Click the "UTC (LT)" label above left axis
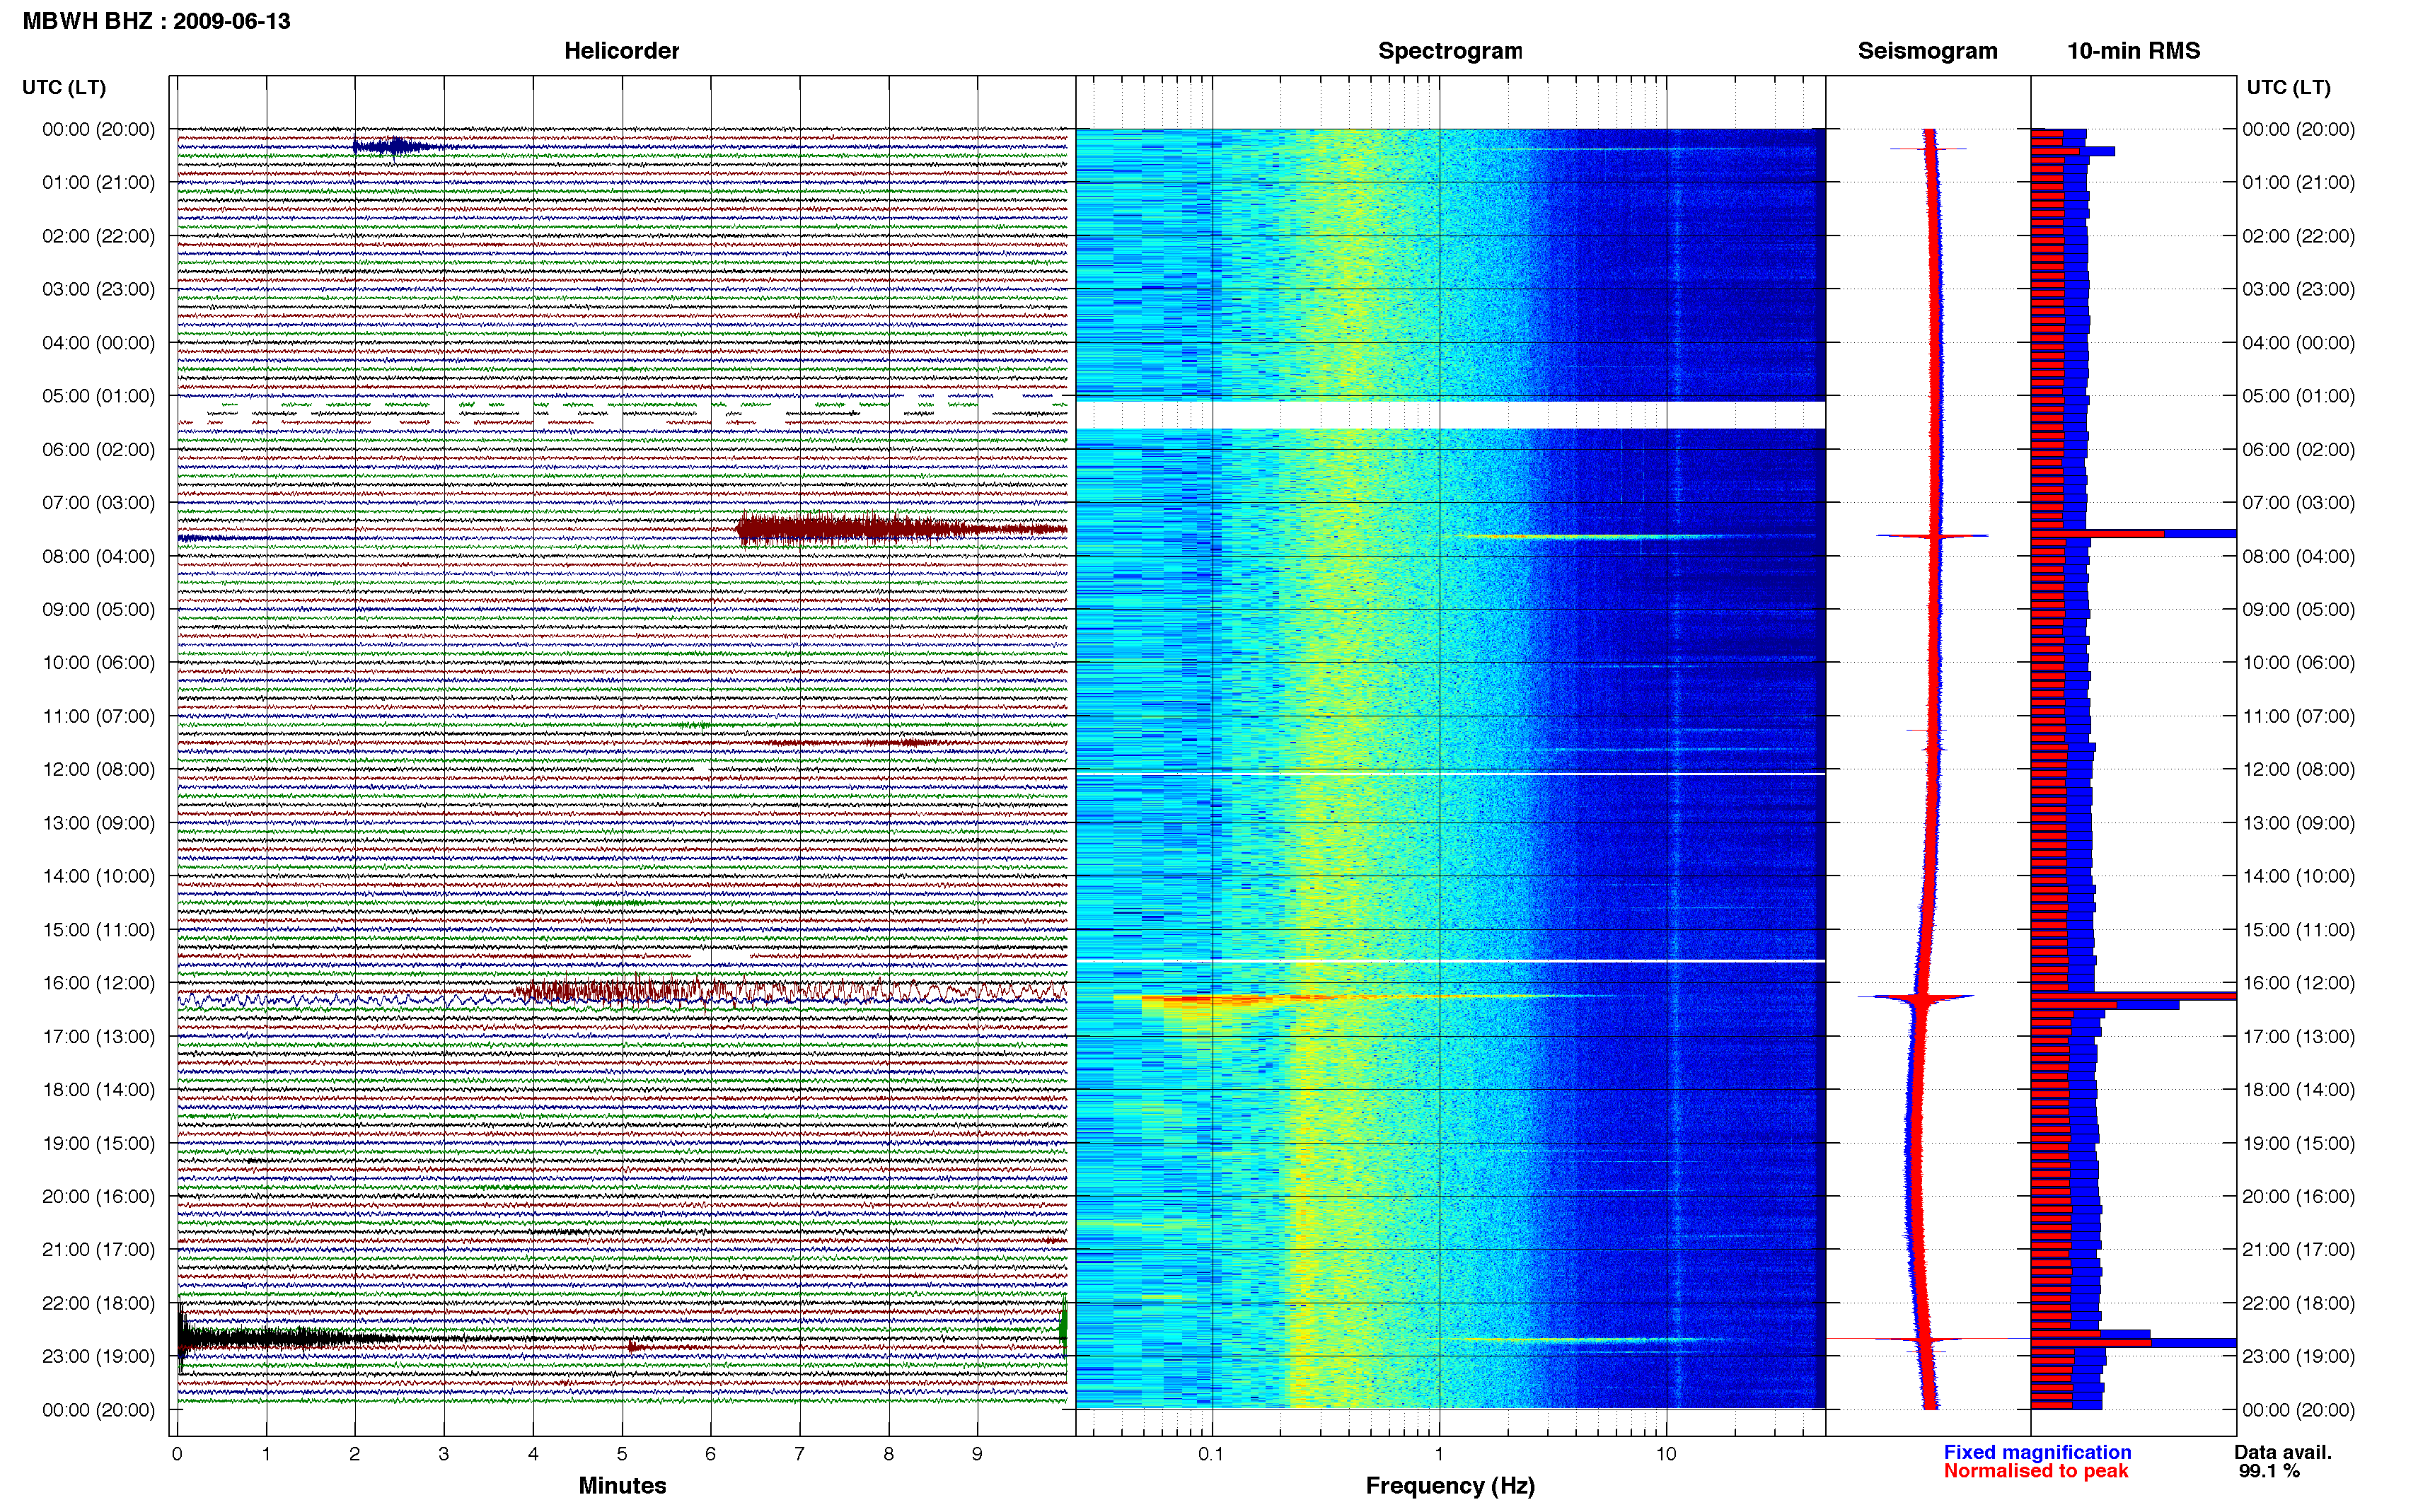 [x=64, y=87]
